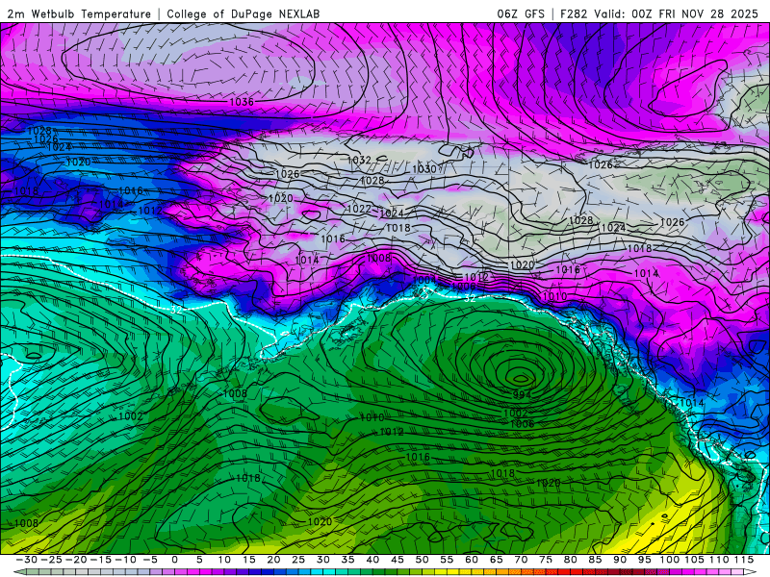The height and width of the screenshot is (577, 770).
Task: Click the 10 value on the color scale
Action: click(x=224, y=560)
